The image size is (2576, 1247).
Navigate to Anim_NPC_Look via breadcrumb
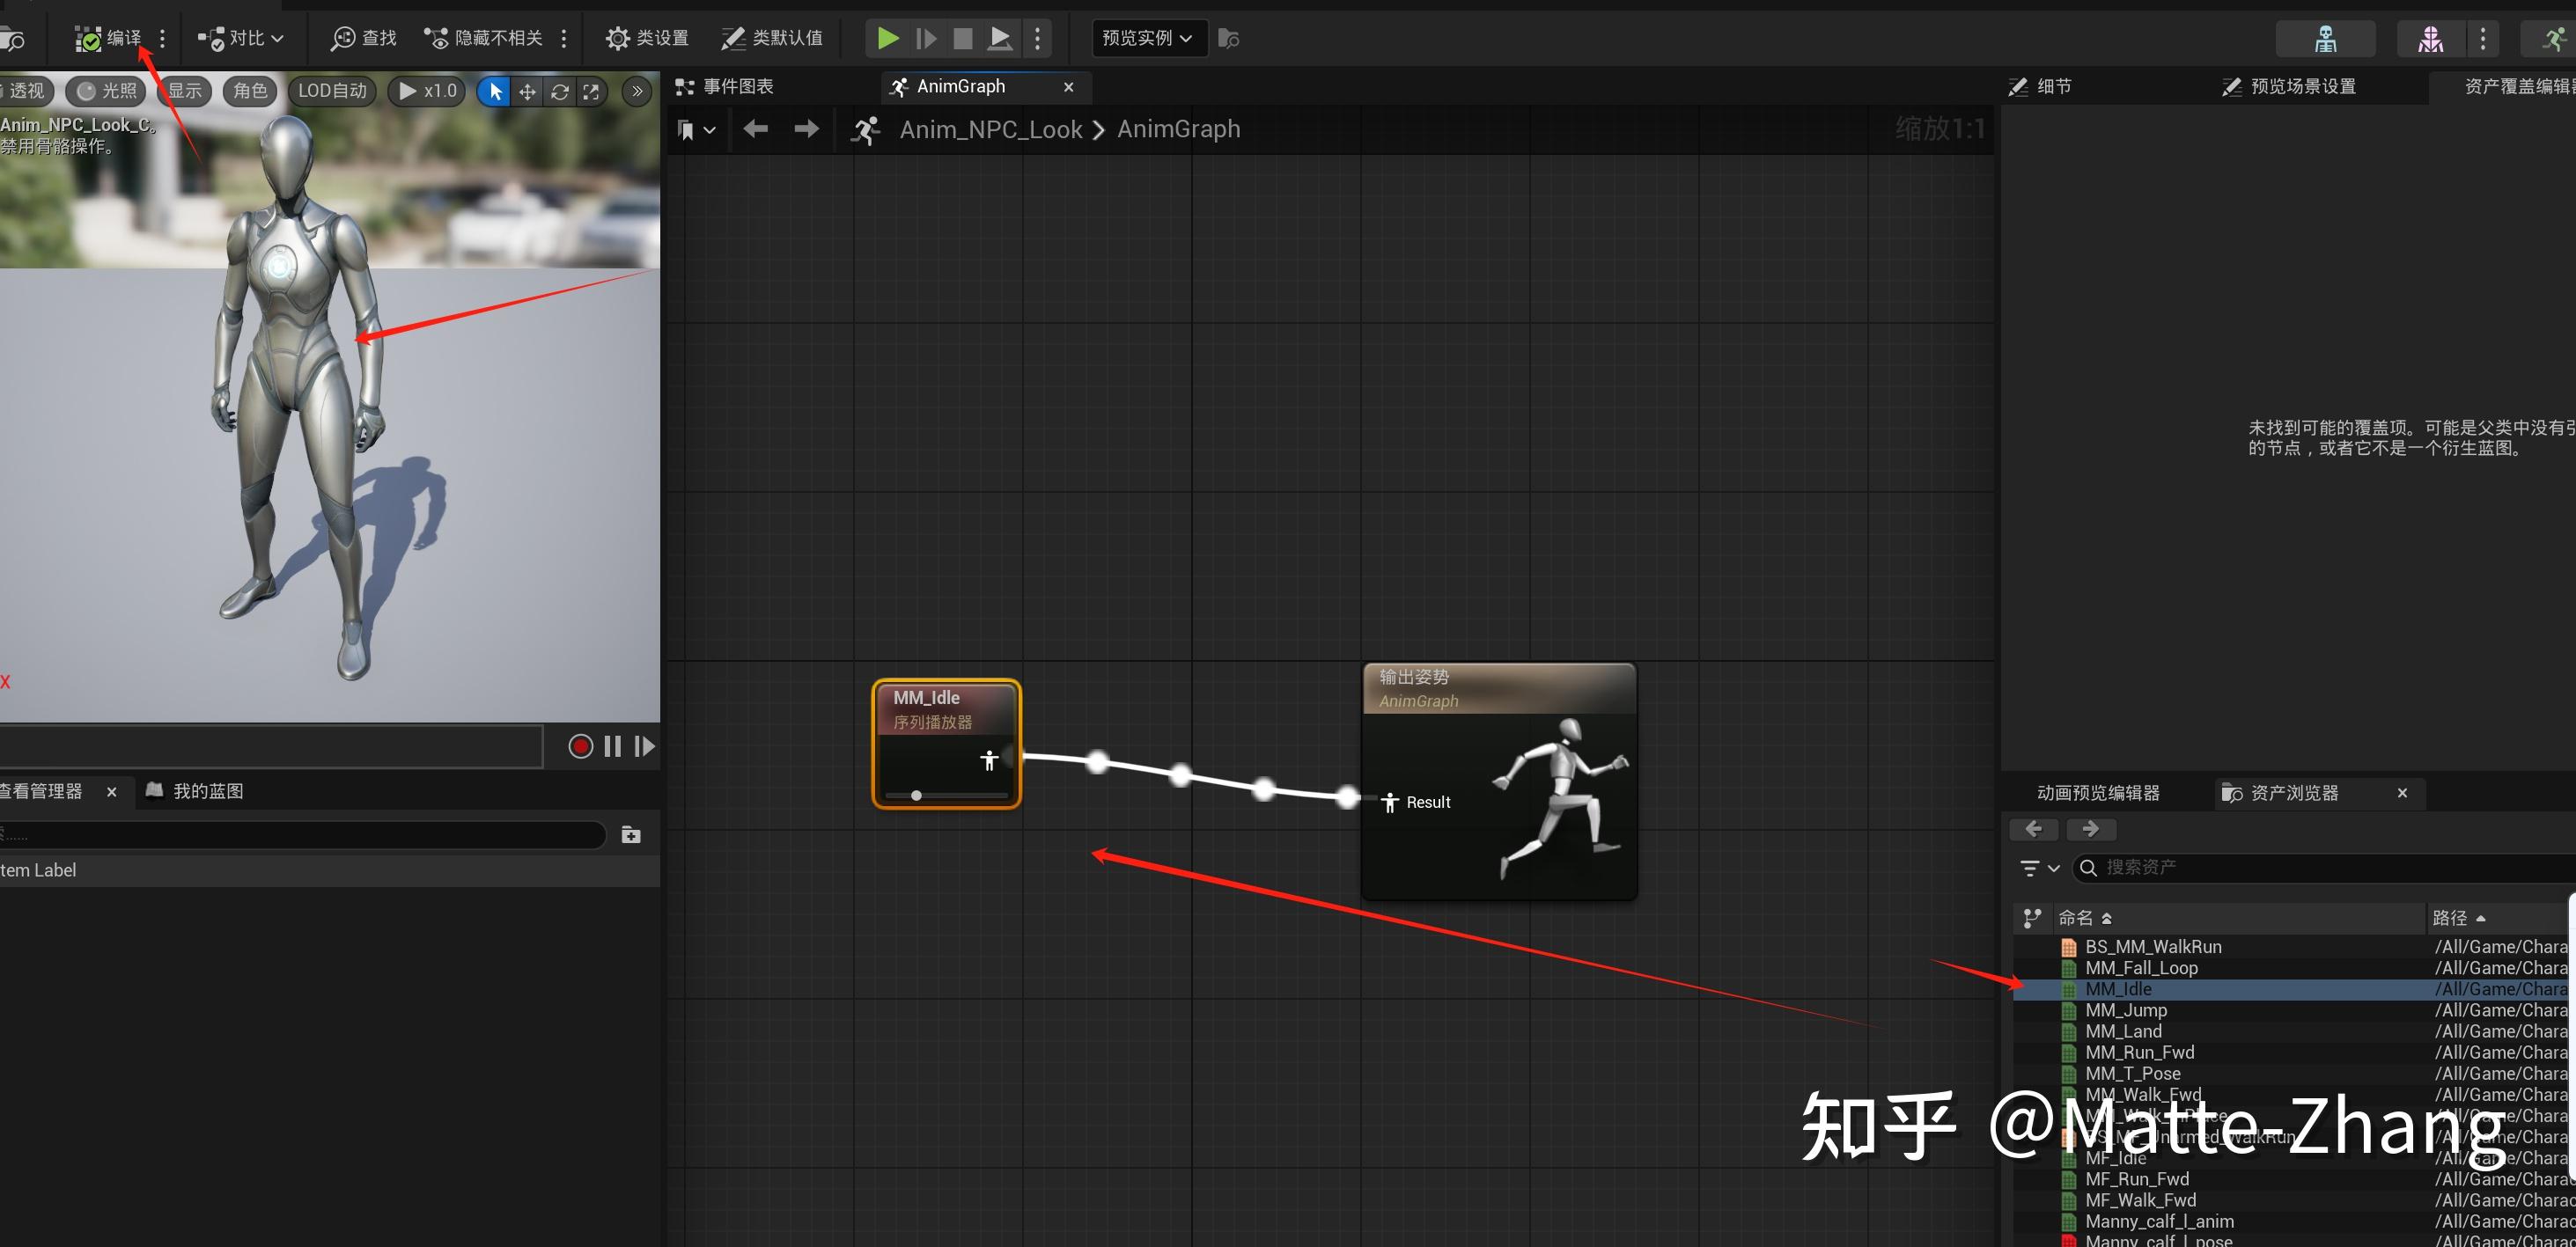pos(990,128)
